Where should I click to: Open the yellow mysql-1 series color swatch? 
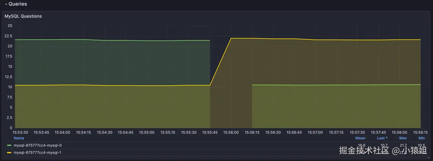tap(9, 153)
